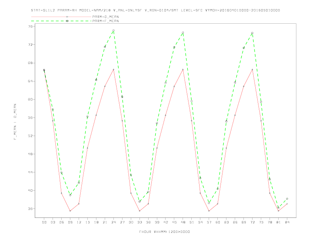The image size is (313, 242).
Task: Click the x-axis tick label 54
Action: pos(200,222)
